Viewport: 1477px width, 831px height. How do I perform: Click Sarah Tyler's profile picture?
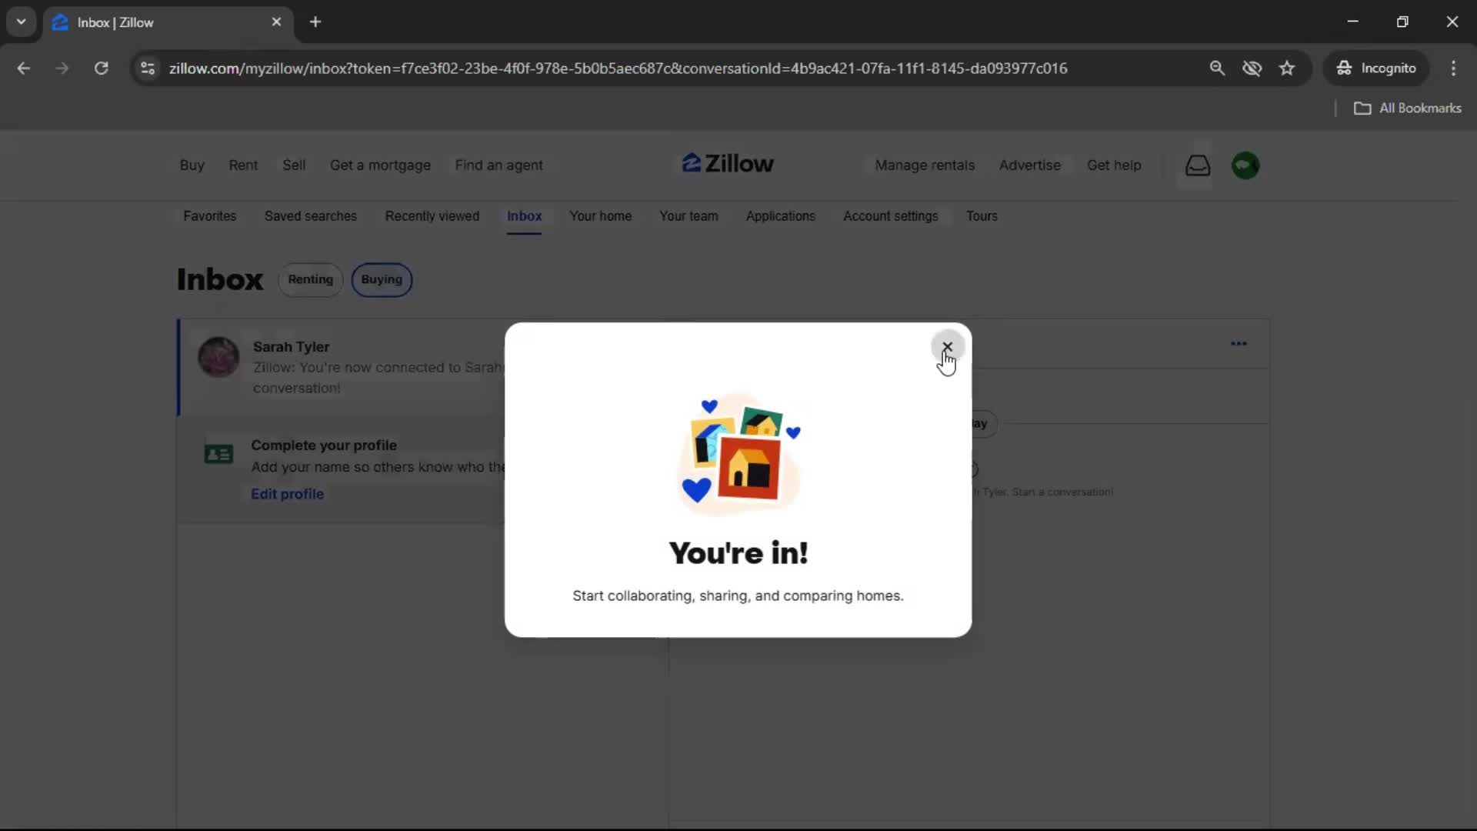click(x=218, y=356)
